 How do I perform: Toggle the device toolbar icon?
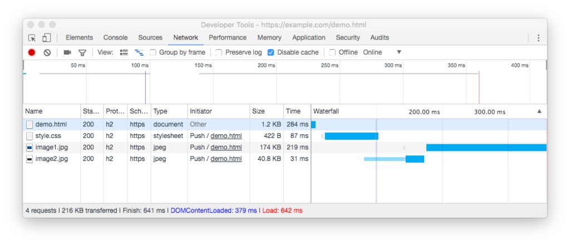click(46, 38)
